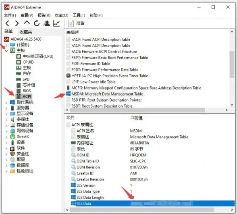Open the 报告(R) menu

click(44, 15)
